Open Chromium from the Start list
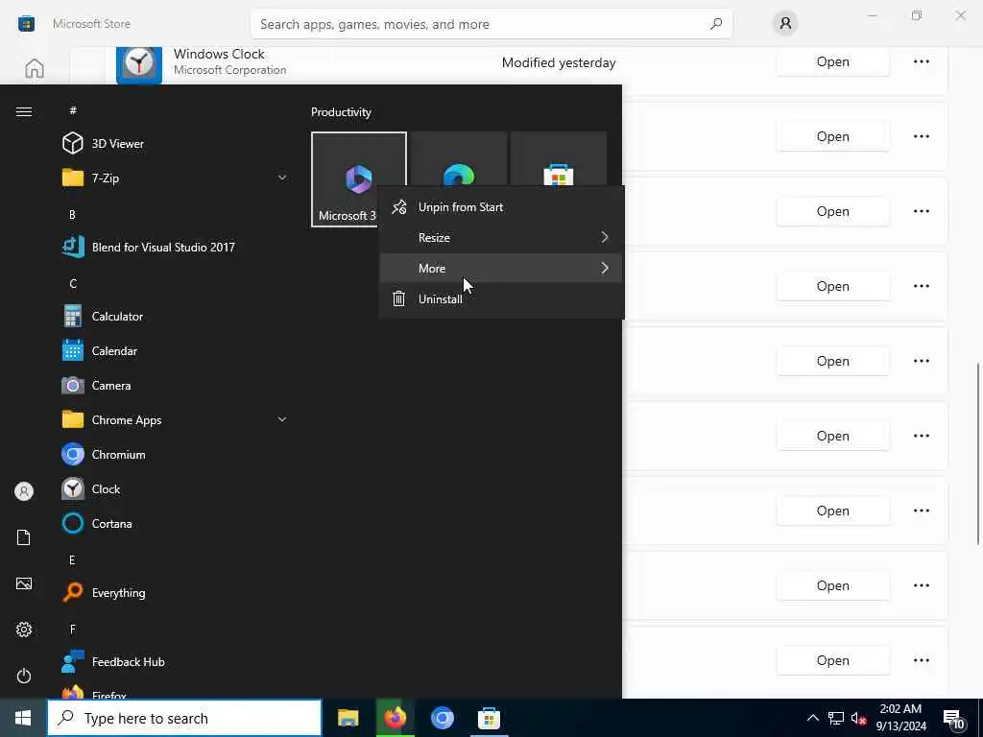983x737 pixels. point(174,454)
